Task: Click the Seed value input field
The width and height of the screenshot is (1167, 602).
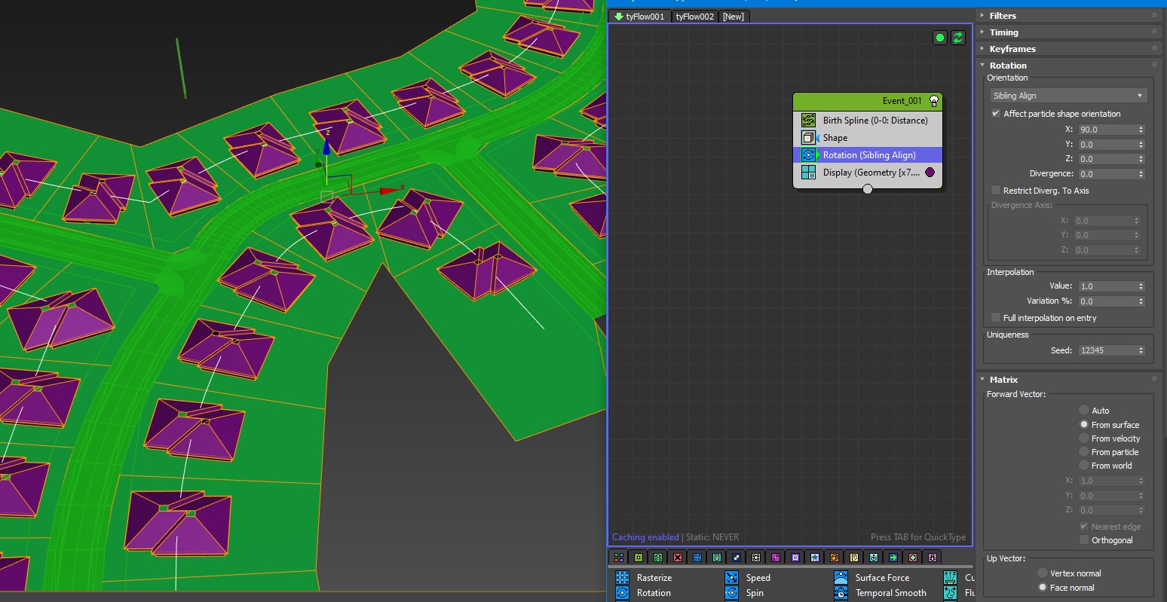Action: pyautogui.click(x=1107, y=350)
